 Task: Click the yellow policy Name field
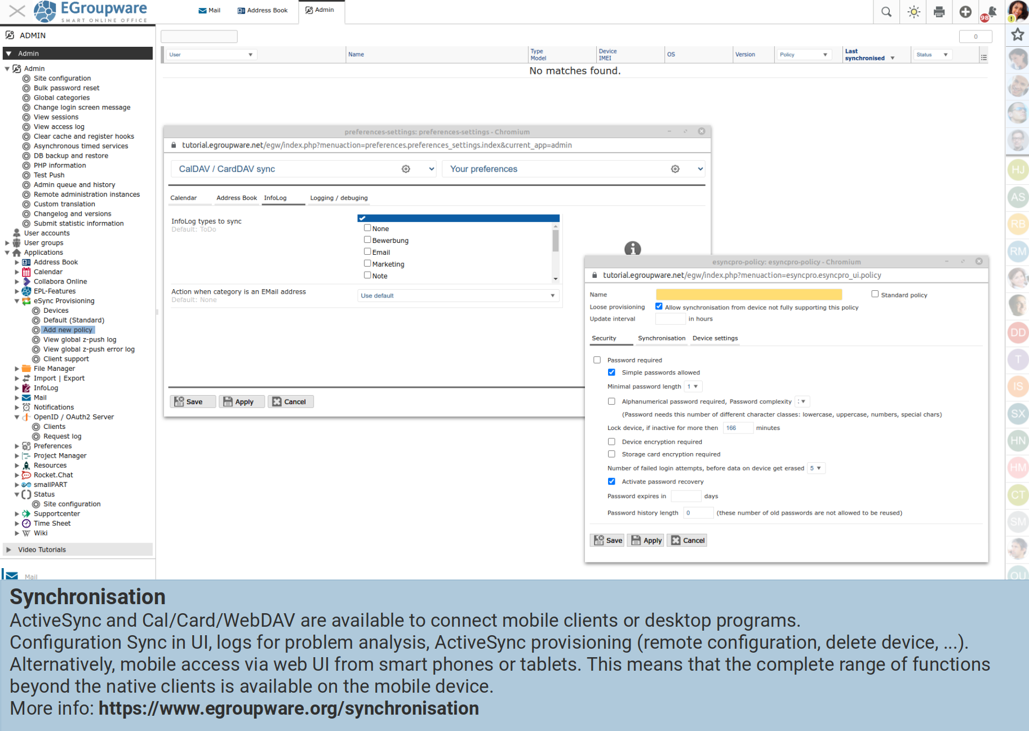pyautogui.click(x=748, y=294)
